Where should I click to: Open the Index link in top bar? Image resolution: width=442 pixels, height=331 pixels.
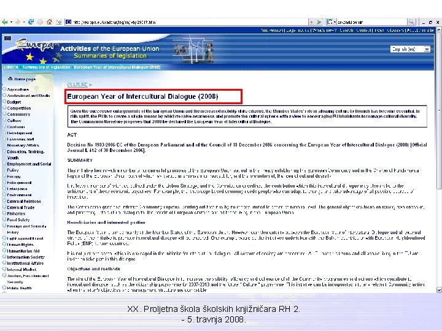point(379,30)
